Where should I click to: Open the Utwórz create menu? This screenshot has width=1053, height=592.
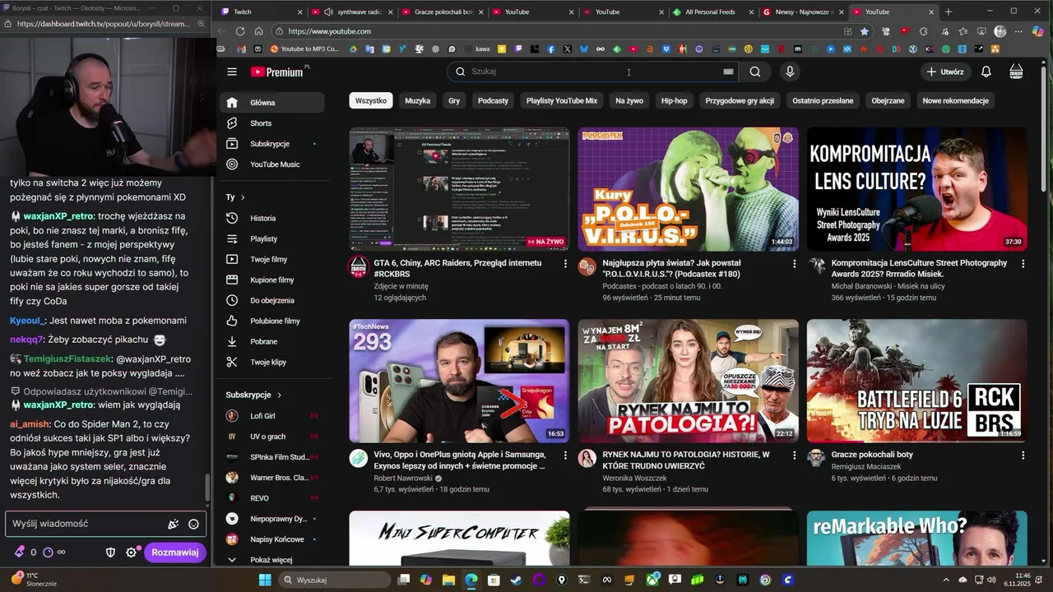coord(944,72)
